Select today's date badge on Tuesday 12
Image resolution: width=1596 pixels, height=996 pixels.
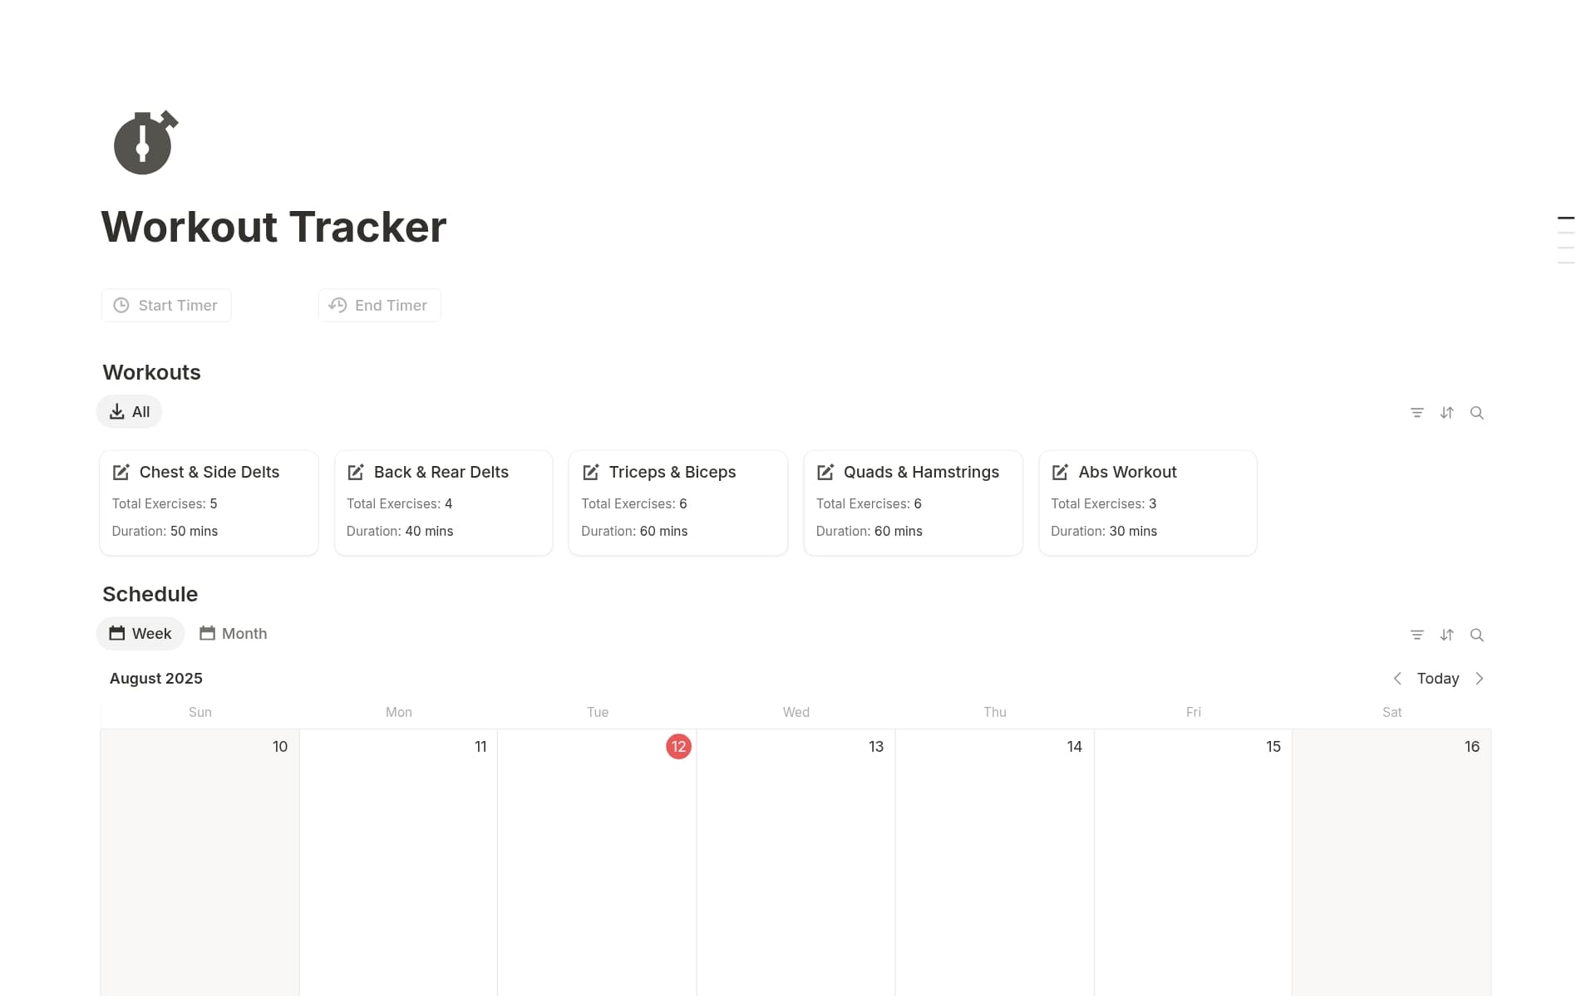tap(678, 746)
